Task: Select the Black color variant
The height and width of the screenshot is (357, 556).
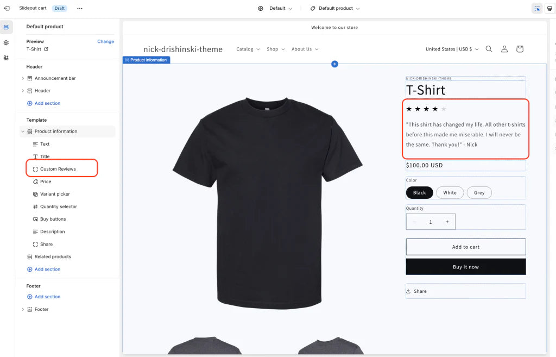Action: 419,192
